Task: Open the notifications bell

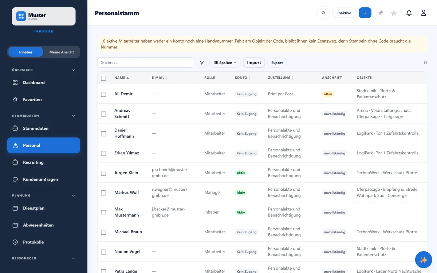Action: [x=409, y=13]
